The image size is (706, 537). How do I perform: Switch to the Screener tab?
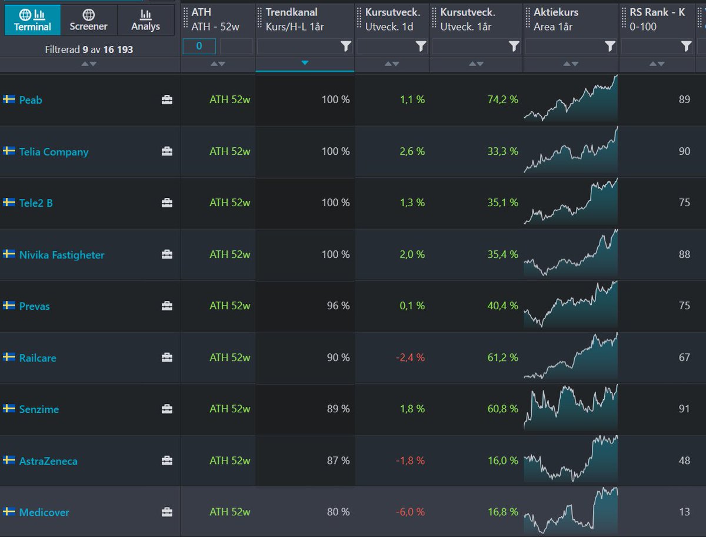click(x=89, y=20)
